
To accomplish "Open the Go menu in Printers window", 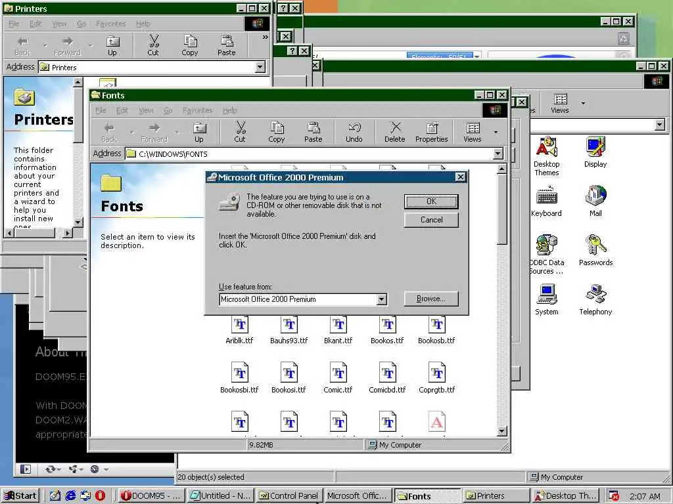I will (x=81, y=24).
